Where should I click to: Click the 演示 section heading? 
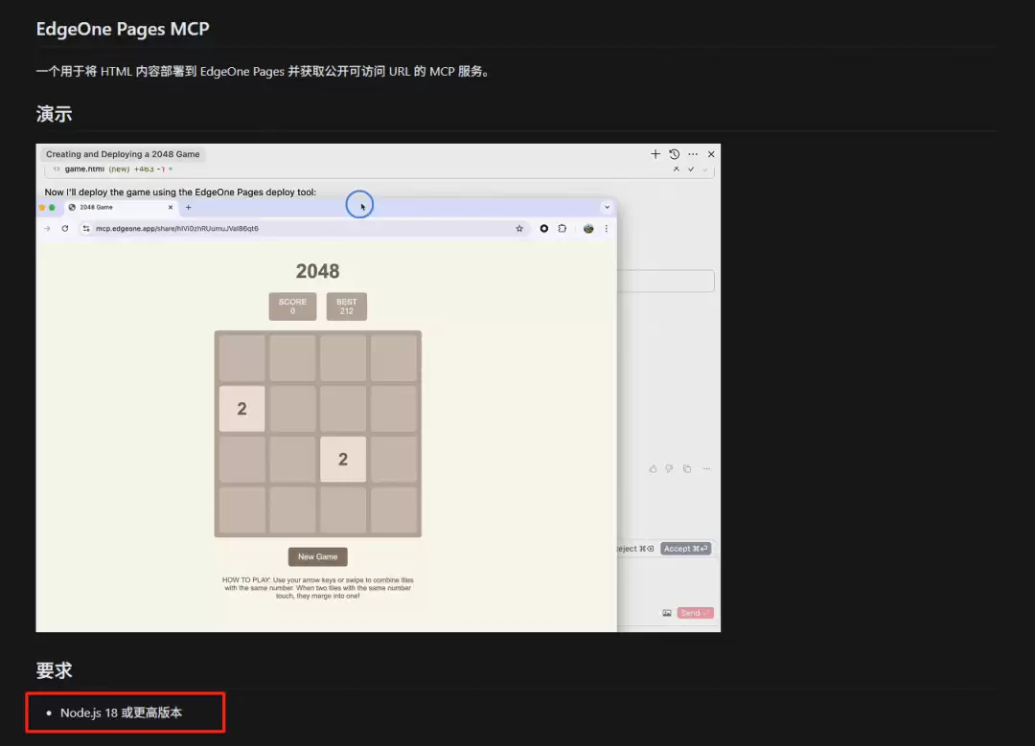(54, 114)
